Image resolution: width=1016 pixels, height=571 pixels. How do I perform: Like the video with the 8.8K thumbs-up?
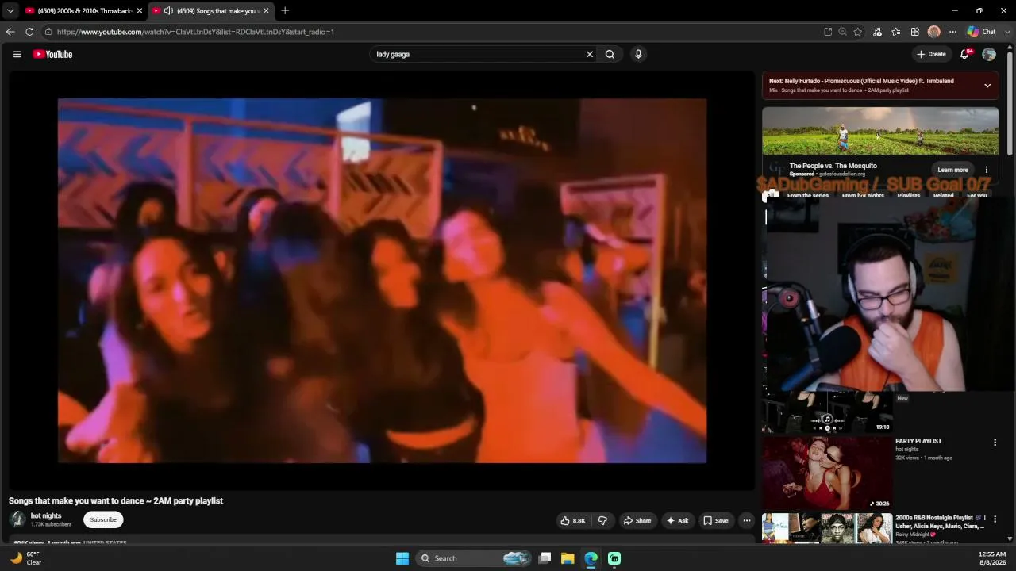(572, 520)
